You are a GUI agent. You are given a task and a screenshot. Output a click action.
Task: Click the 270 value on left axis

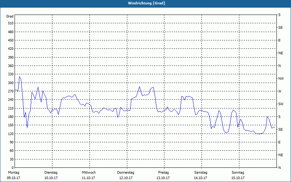coord(11,91)
